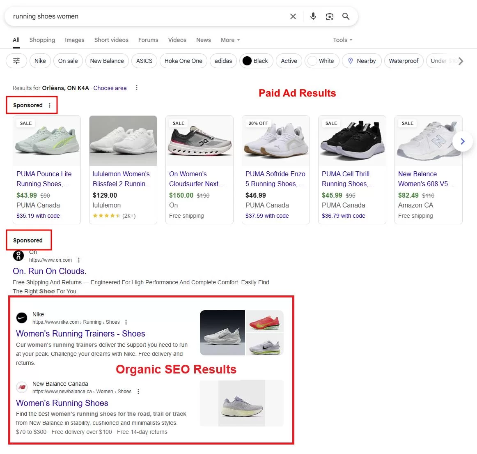Image resolution: width=477 pixels, height=454 pixels.
Task: Clear the search box with the X
Action: tap(293, 16)
